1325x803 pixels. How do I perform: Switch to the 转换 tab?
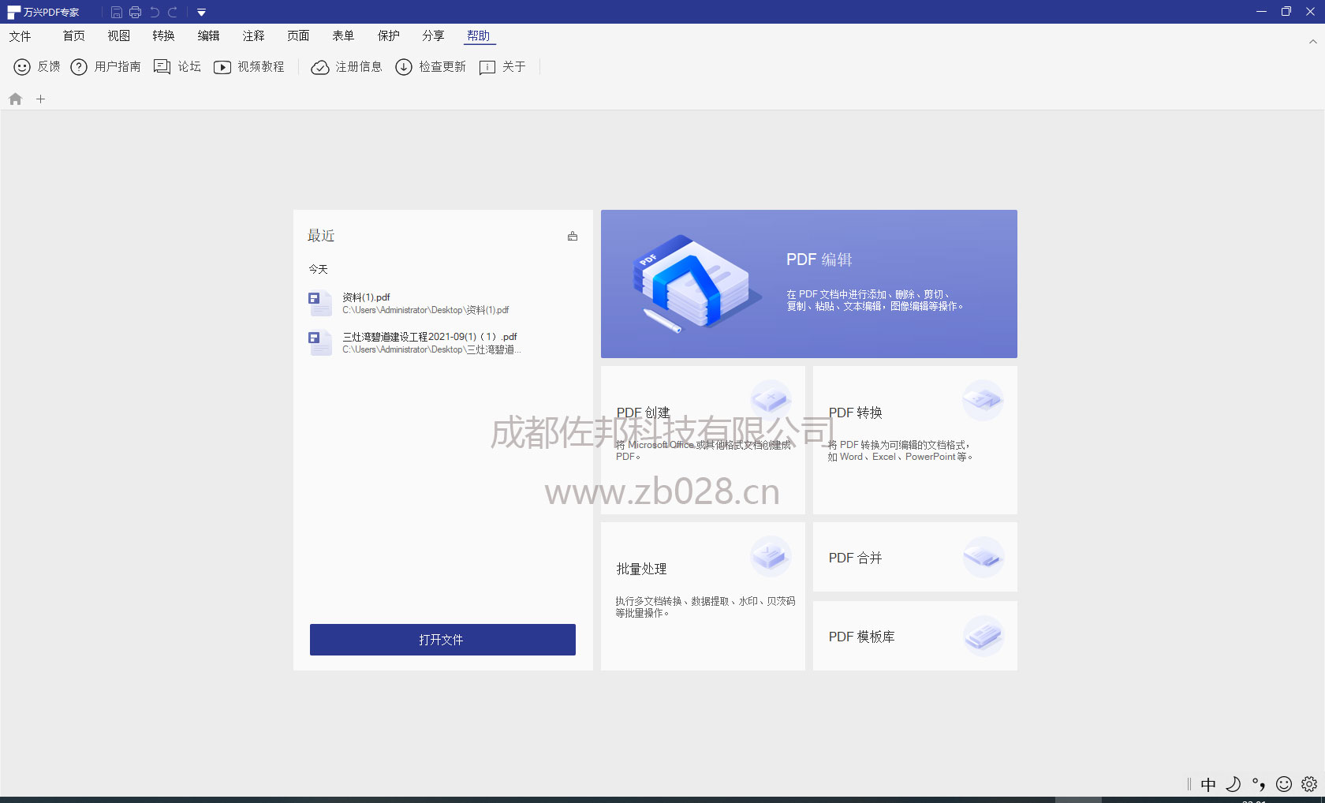[163, 36]
